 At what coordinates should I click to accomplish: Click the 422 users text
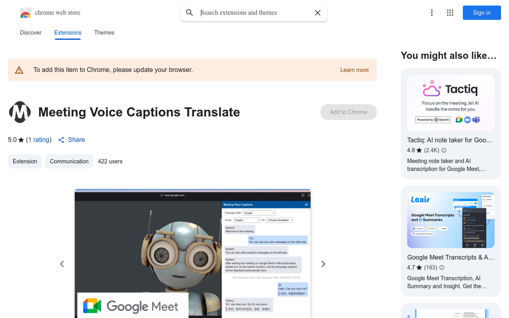tap(110, 161)
